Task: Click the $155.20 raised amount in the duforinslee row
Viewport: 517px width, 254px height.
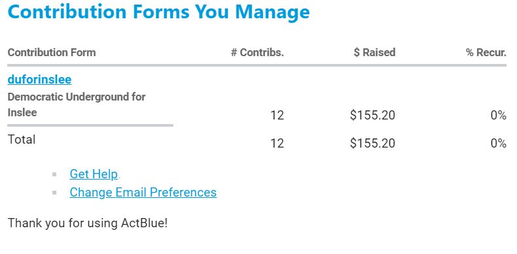Action: pyautogui.click(x=372, y=116)
